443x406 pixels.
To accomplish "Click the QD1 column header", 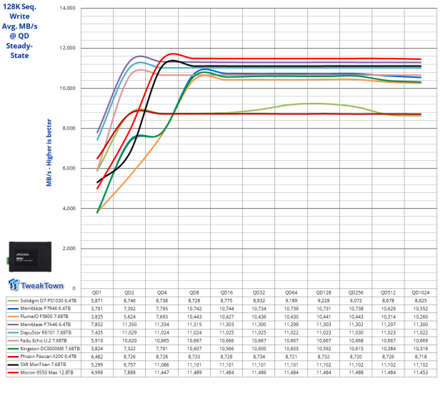I will [96, 292].
